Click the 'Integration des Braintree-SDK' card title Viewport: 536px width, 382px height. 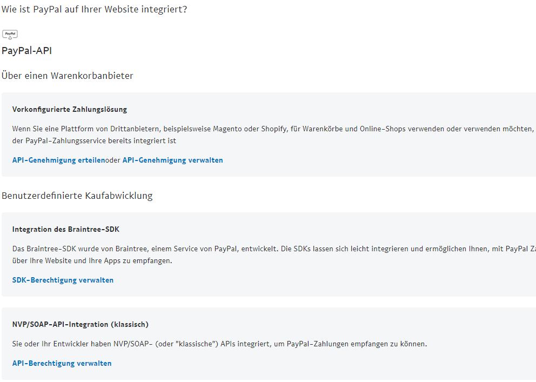pos(66,229)
